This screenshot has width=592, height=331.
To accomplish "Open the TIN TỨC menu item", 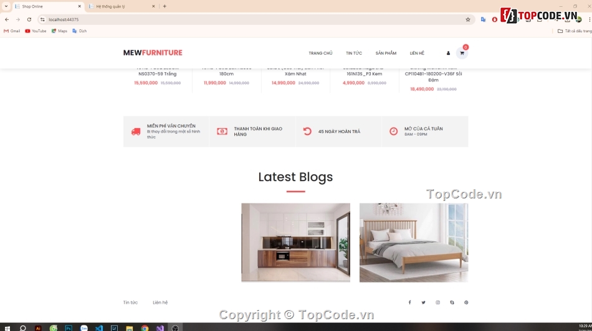I will (354, 53).
